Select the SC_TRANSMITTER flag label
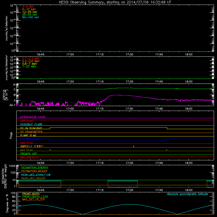The height and width of the screenshot is (217, 217). 31,132
